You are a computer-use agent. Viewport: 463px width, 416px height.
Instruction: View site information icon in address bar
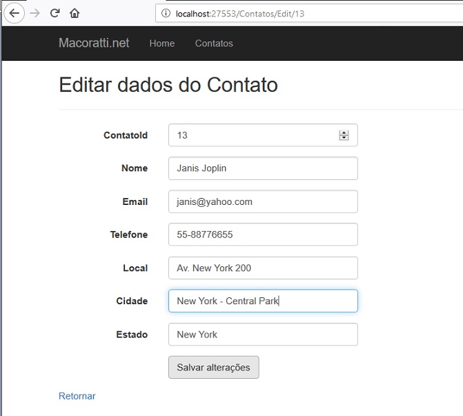click(x=166, y=13)
